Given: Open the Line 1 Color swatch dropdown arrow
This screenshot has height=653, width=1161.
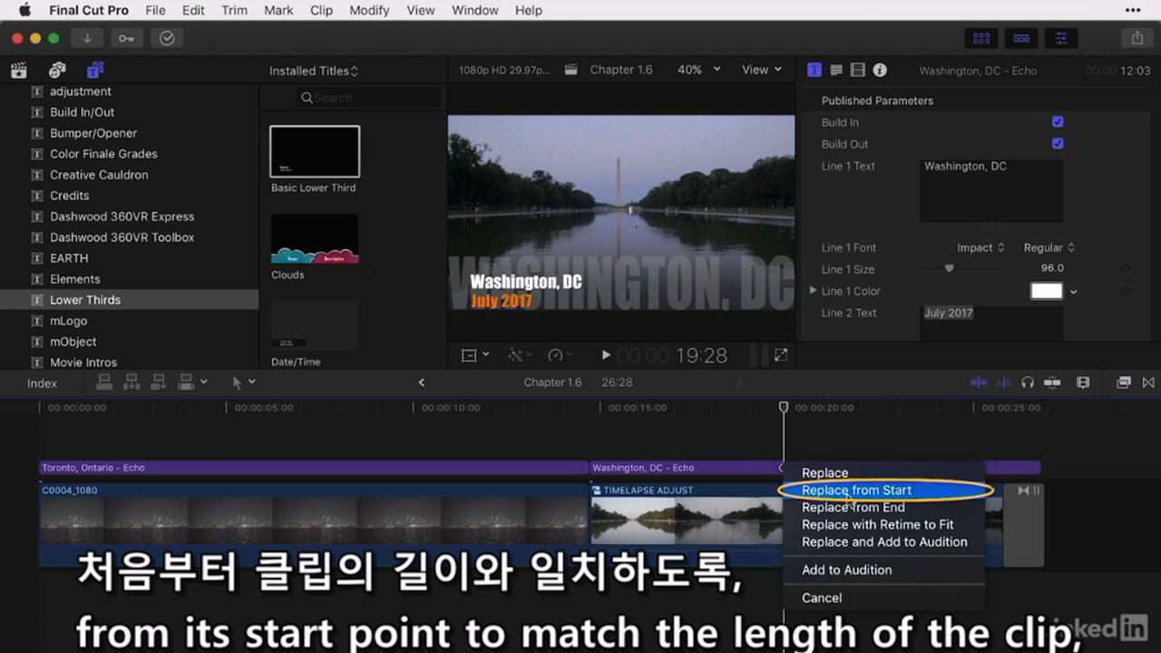Looking at the screenshot, I should tap(1074, 292).
